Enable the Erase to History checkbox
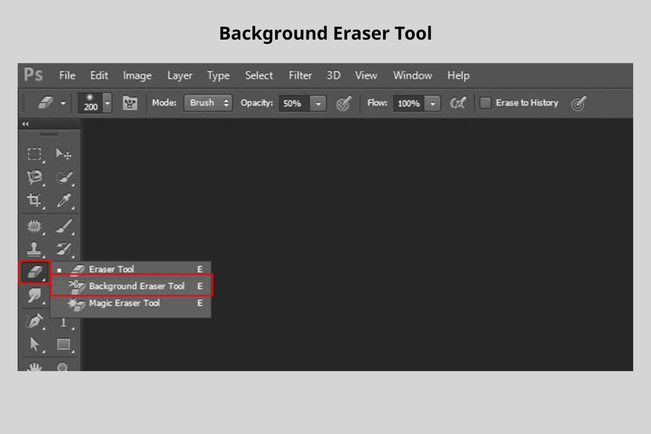This screenshot has height=434, width=651. coord(484,103)
